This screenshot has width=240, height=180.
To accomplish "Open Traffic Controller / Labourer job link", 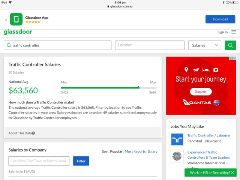I will point(209,135).
